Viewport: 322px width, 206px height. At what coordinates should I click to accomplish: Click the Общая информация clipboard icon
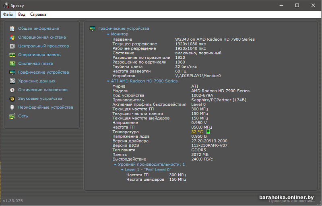click(12, 29)
